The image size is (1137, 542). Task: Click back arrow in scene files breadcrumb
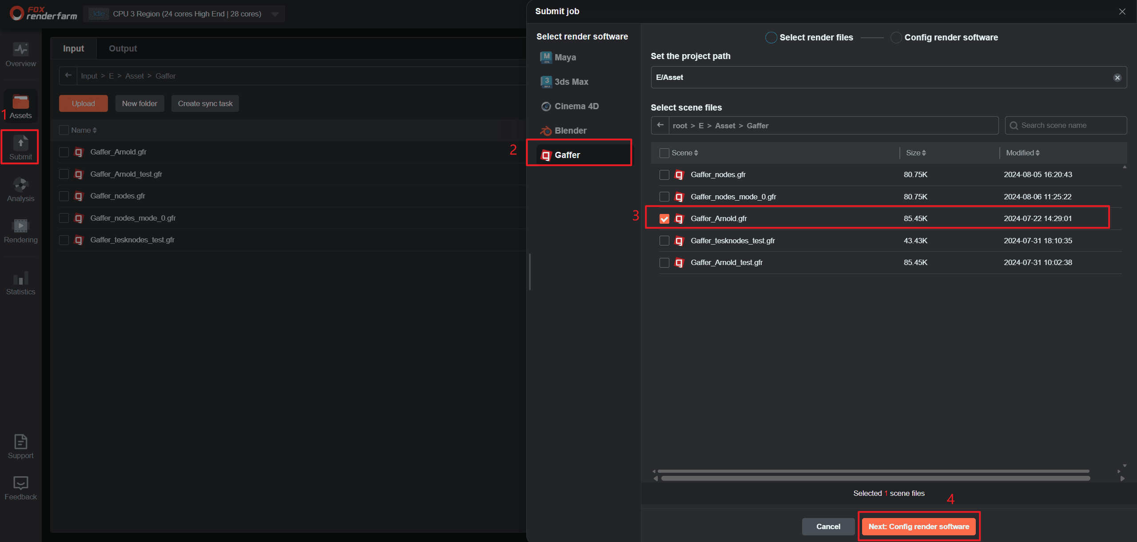click(660, 125)
